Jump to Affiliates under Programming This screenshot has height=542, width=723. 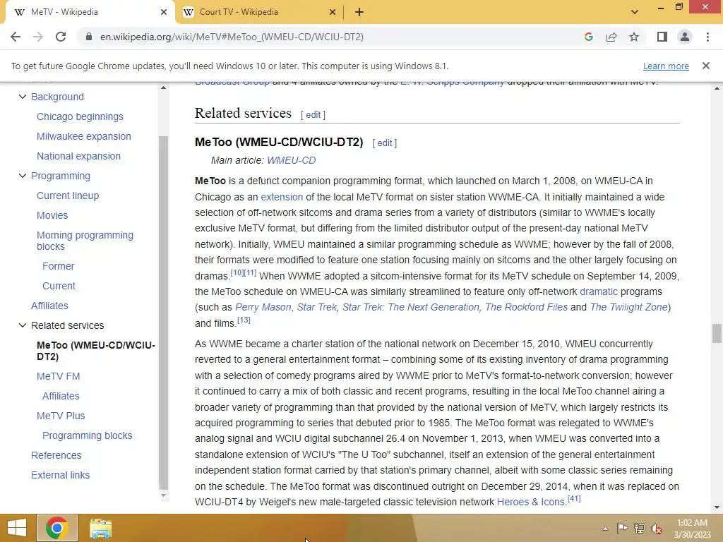pyautogui.click(x=49, y=306)
